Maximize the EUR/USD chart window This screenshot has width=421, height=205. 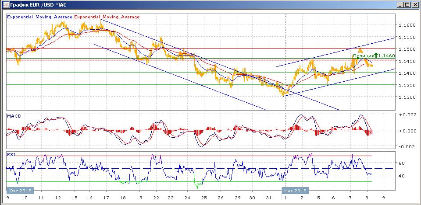(407, 4)
